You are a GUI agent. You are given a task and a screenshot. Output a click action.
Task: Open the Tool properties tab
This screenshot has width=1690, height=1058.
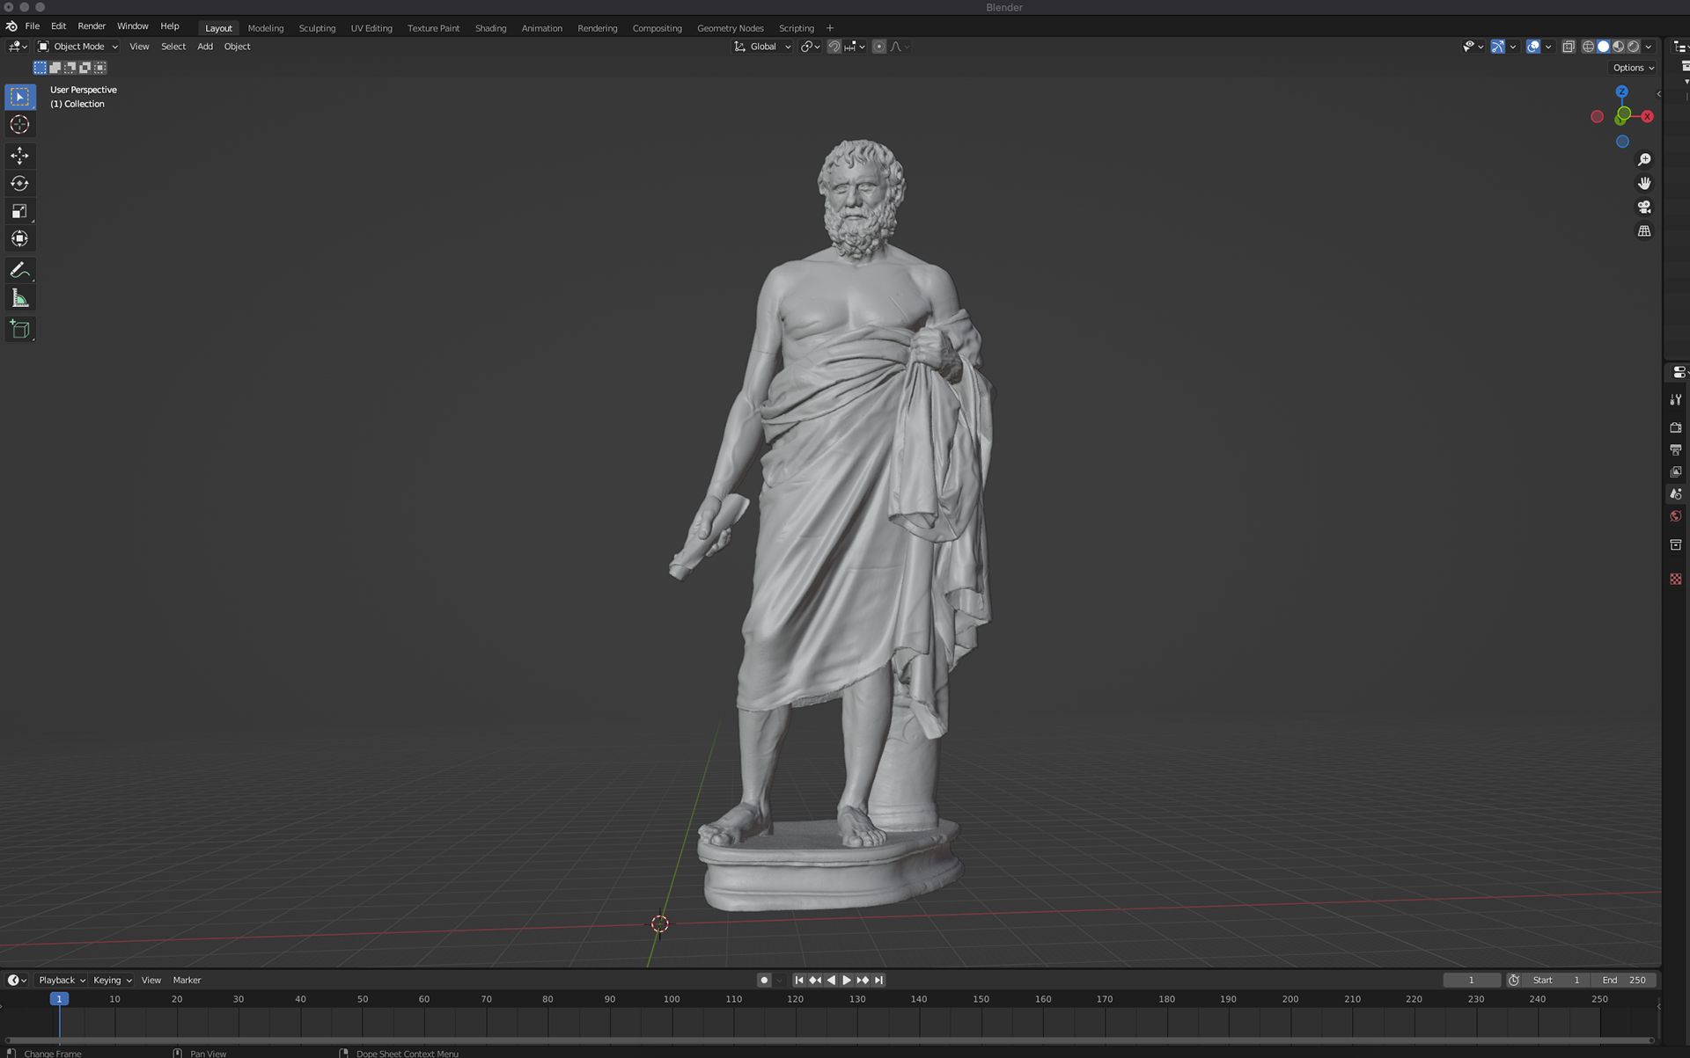(1676, 399)
